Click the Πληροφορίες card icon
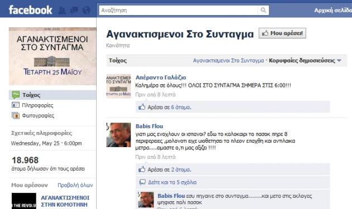The height and width of the screenshot is (209, 352). (16, 105)
